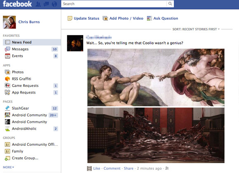Click the Update Status note icon

(x=70, y=19)
